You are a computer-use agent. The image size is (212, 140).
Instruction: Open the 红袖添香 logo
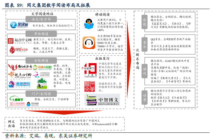click(20, 67)
